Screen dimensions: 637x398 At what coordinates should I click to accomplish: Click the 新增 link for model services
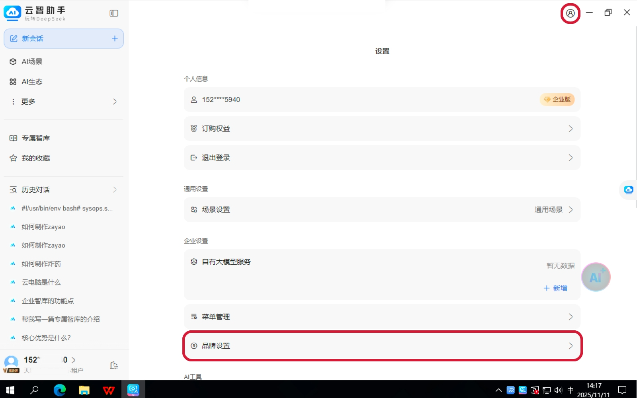tap(555, 288)
